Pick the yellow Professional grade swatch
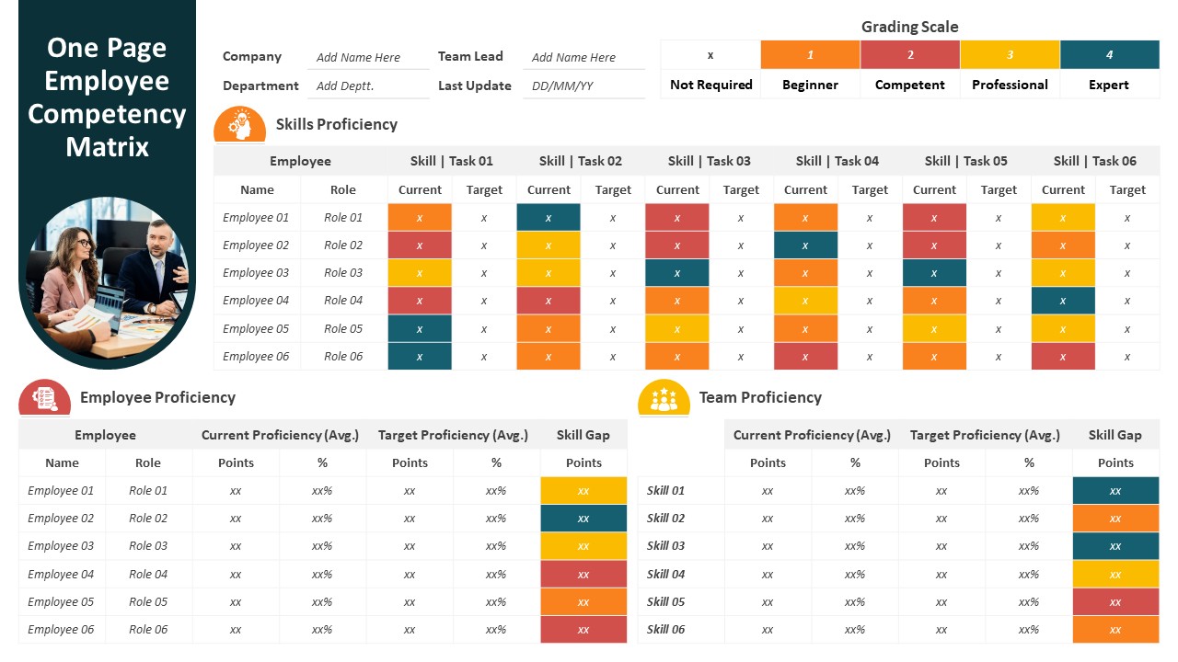 click(1010, 55)
